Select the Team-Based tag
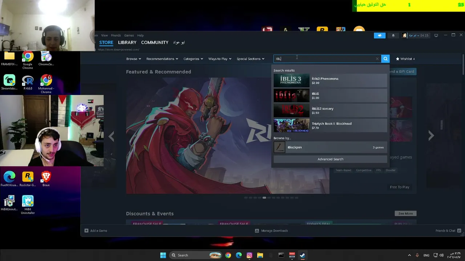465x261 pixels. [343, 170]
